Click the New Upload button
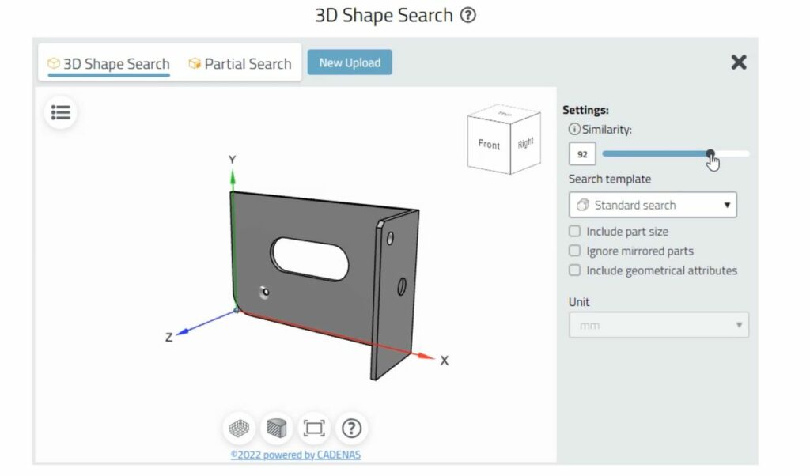 350,62
